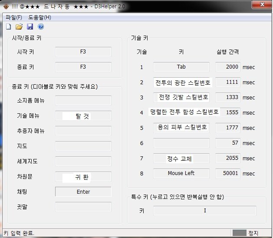Click the empty skill 6 key field
273x238 pixels.
181,143
